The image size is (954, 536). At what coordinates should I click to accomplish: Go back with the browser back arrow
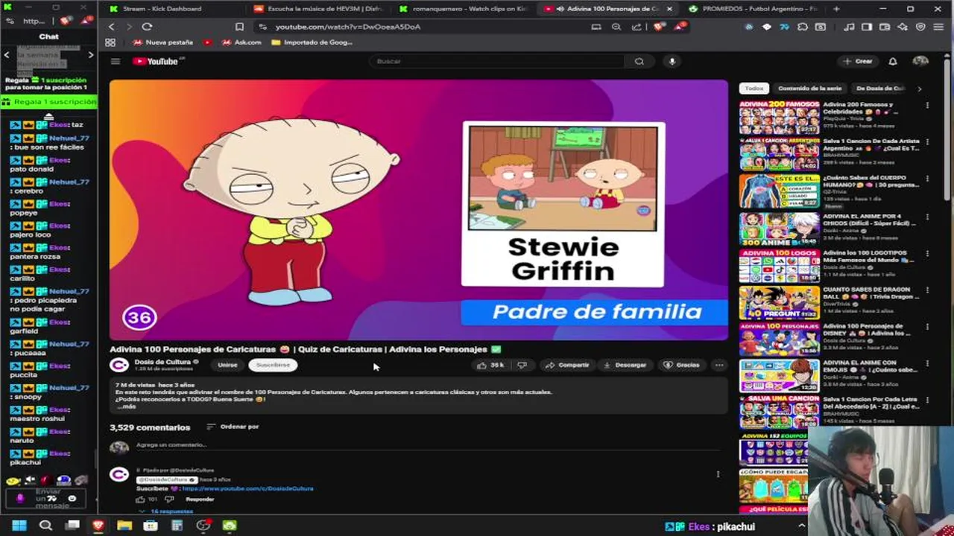[x=112, y=27]
